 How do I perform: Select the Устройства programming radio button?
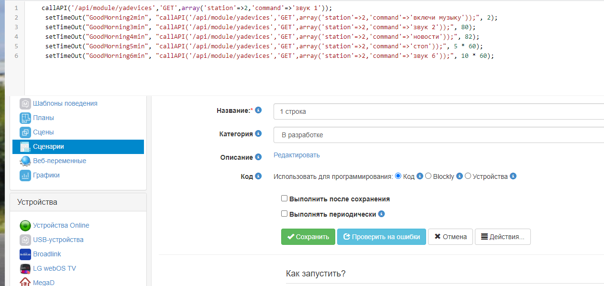(468, 176)
